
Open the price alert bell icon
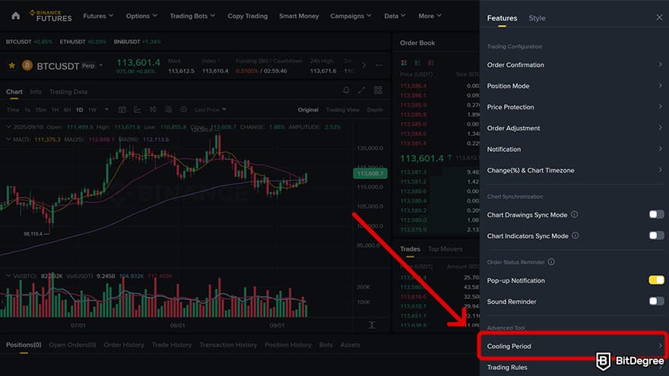pyautogui.click(x=346, y=90)
